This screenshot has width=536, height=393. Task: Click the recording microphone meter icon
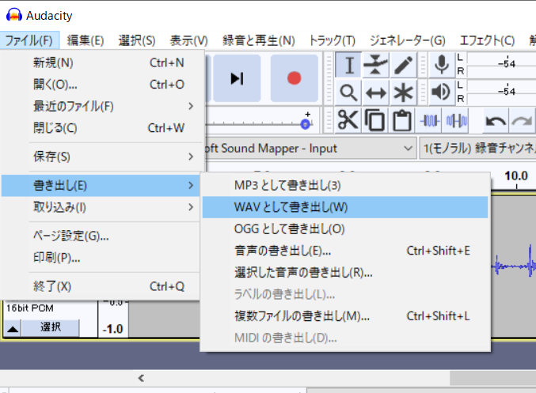click(x=442, y=65)
